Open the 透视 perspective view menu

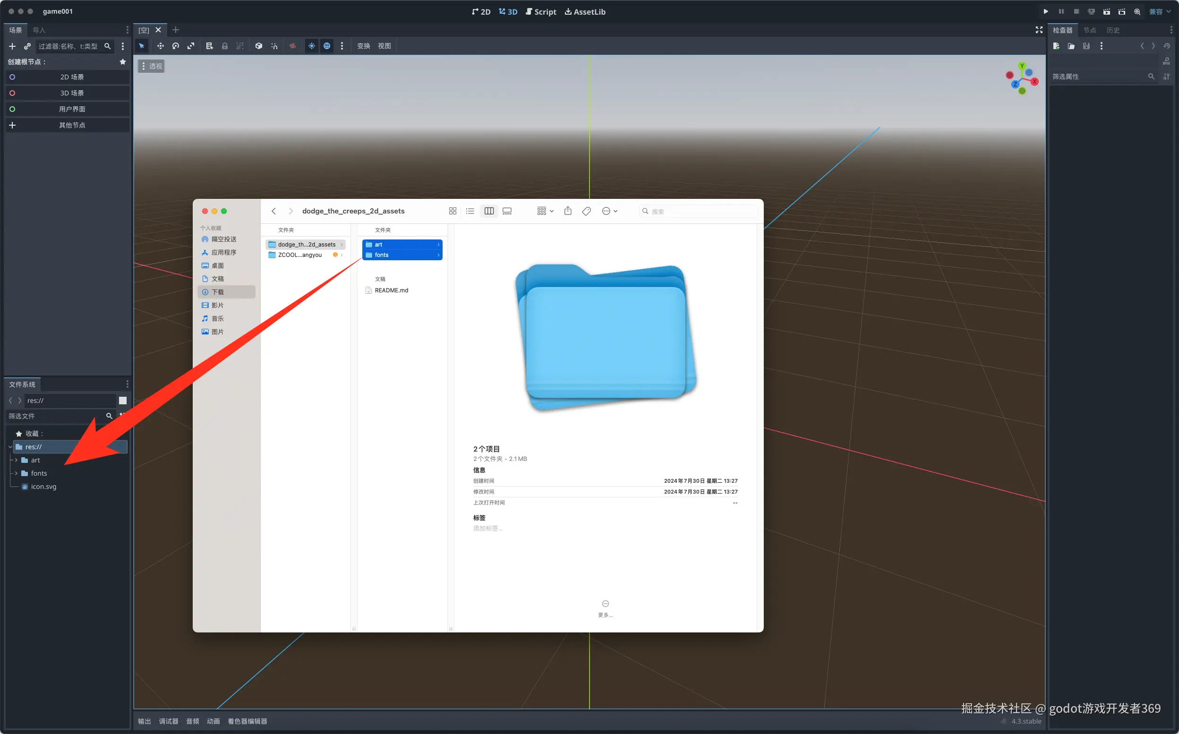152,66
